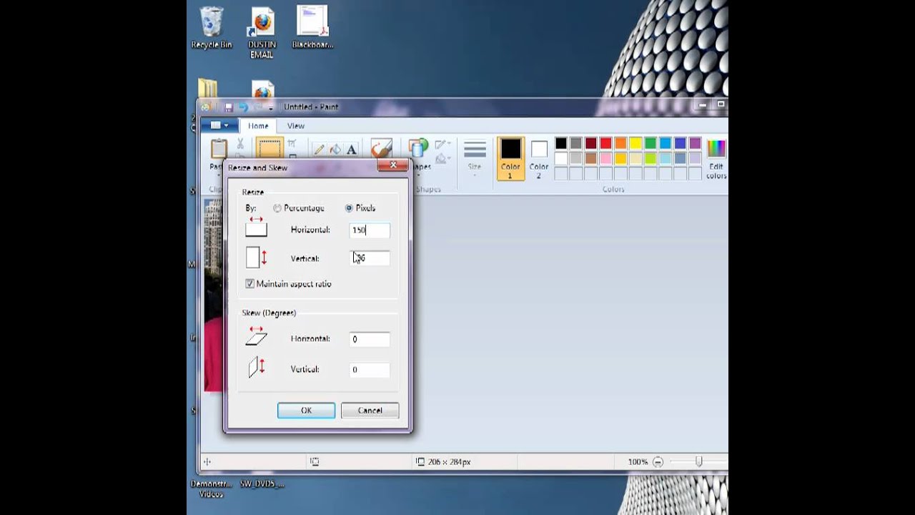Viewport: 915px width, 515px height.
Task: Click the zoom slider handle in Paint
Action: [699, 462]
